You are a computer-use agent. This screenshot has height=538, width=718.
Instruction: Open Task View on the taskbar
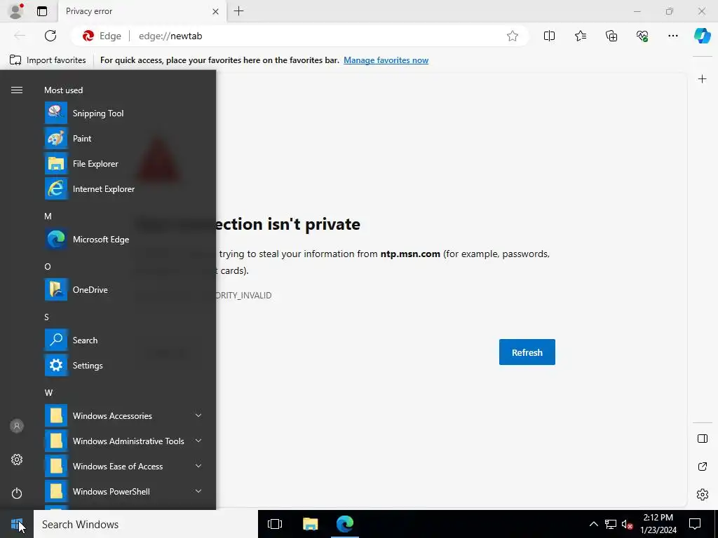click(275, 524)
